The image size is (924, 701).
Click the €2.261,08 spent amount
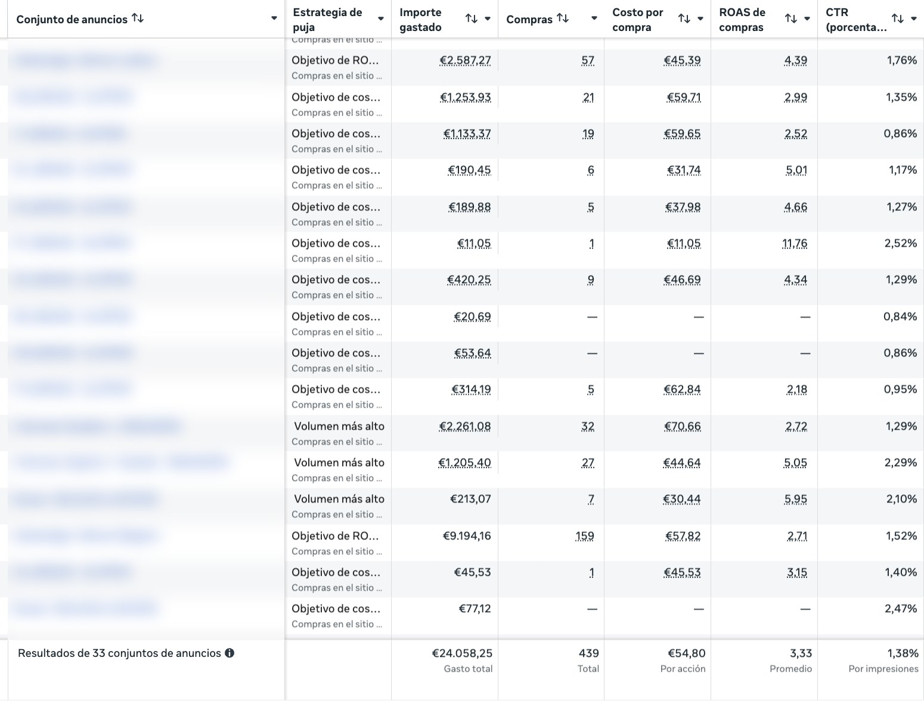click(x=465, y=426)
